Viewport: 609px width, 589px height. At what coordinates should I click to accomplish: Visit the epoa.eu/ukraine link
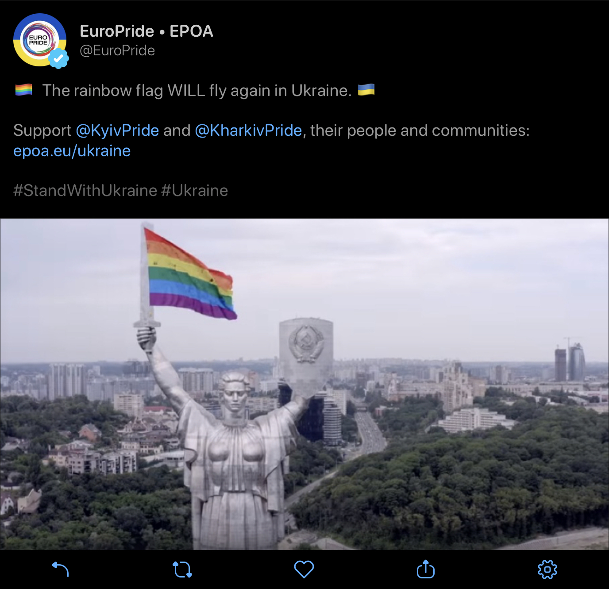pos(72,151)
